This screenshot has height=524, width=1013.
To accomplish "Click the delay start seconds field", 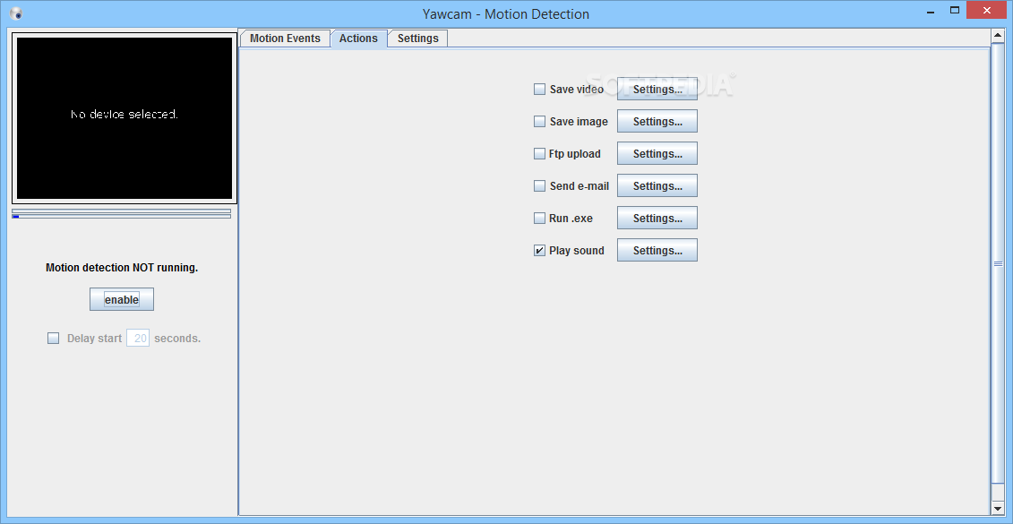I will click(138, 338).
